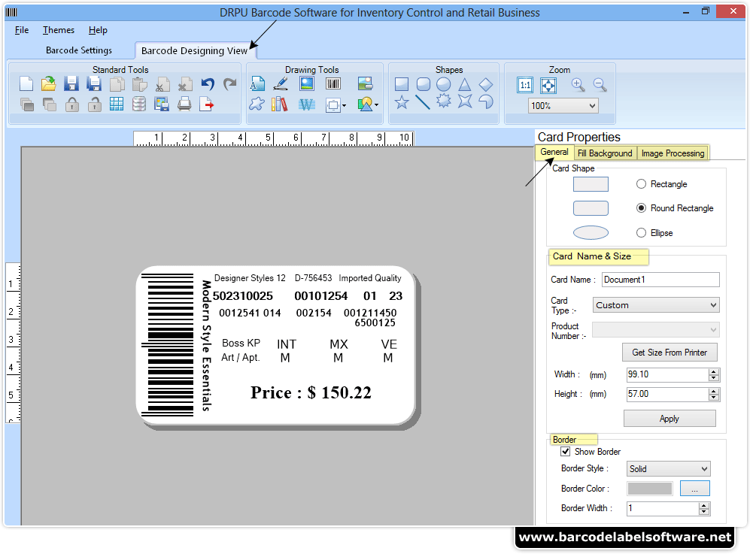This screenshot has height=554, width=750.
Task: Expand the frame tool dropdown arrow
Action: click(x=344, y=106)
